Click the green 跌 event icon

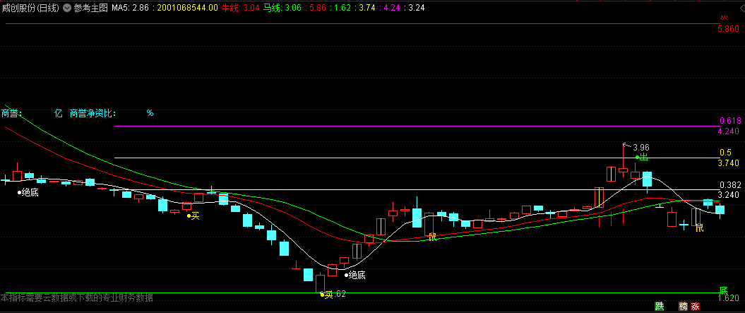659,307
